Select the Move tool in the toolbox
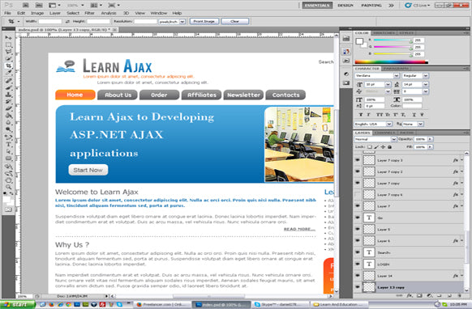This screenshot has width=472, height=309. point(8,38)
